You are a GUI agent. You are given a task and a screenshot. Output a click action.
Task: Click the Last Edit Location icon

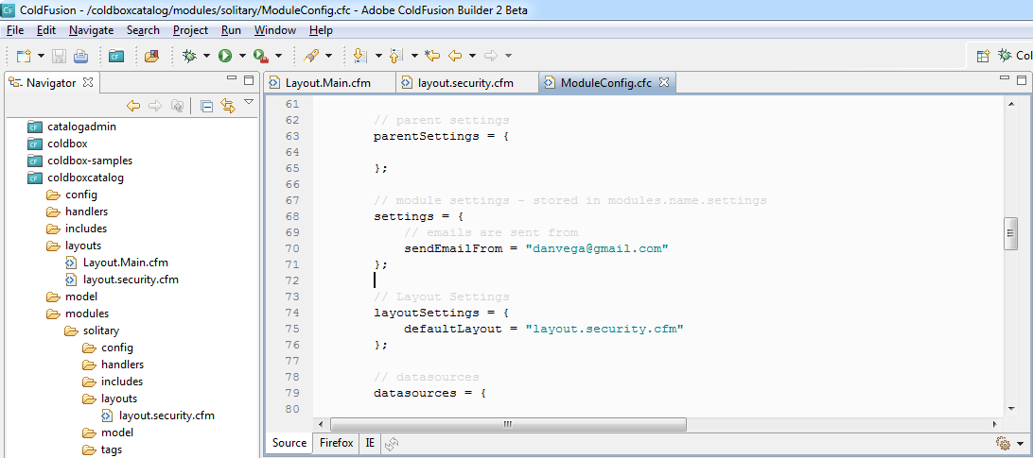(x=432, y=57)
